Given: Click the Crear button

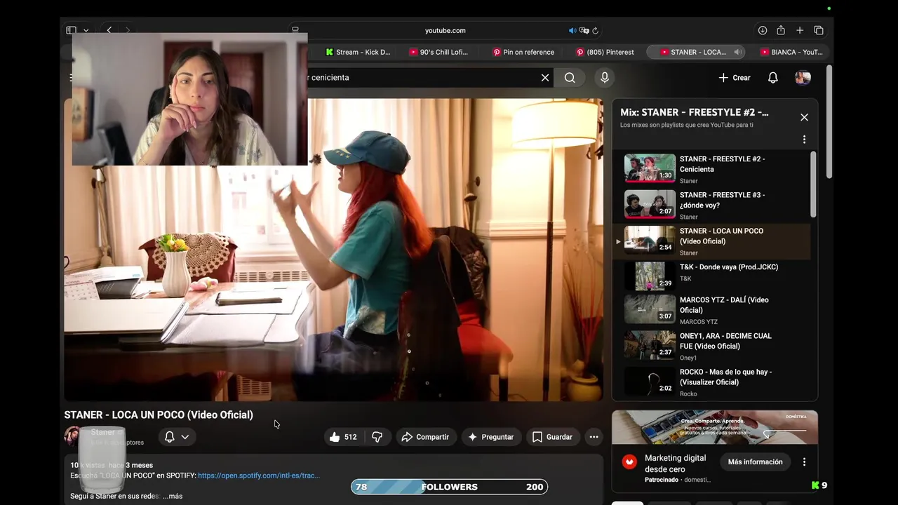Looking at the screenshot, I should [735, 78].
